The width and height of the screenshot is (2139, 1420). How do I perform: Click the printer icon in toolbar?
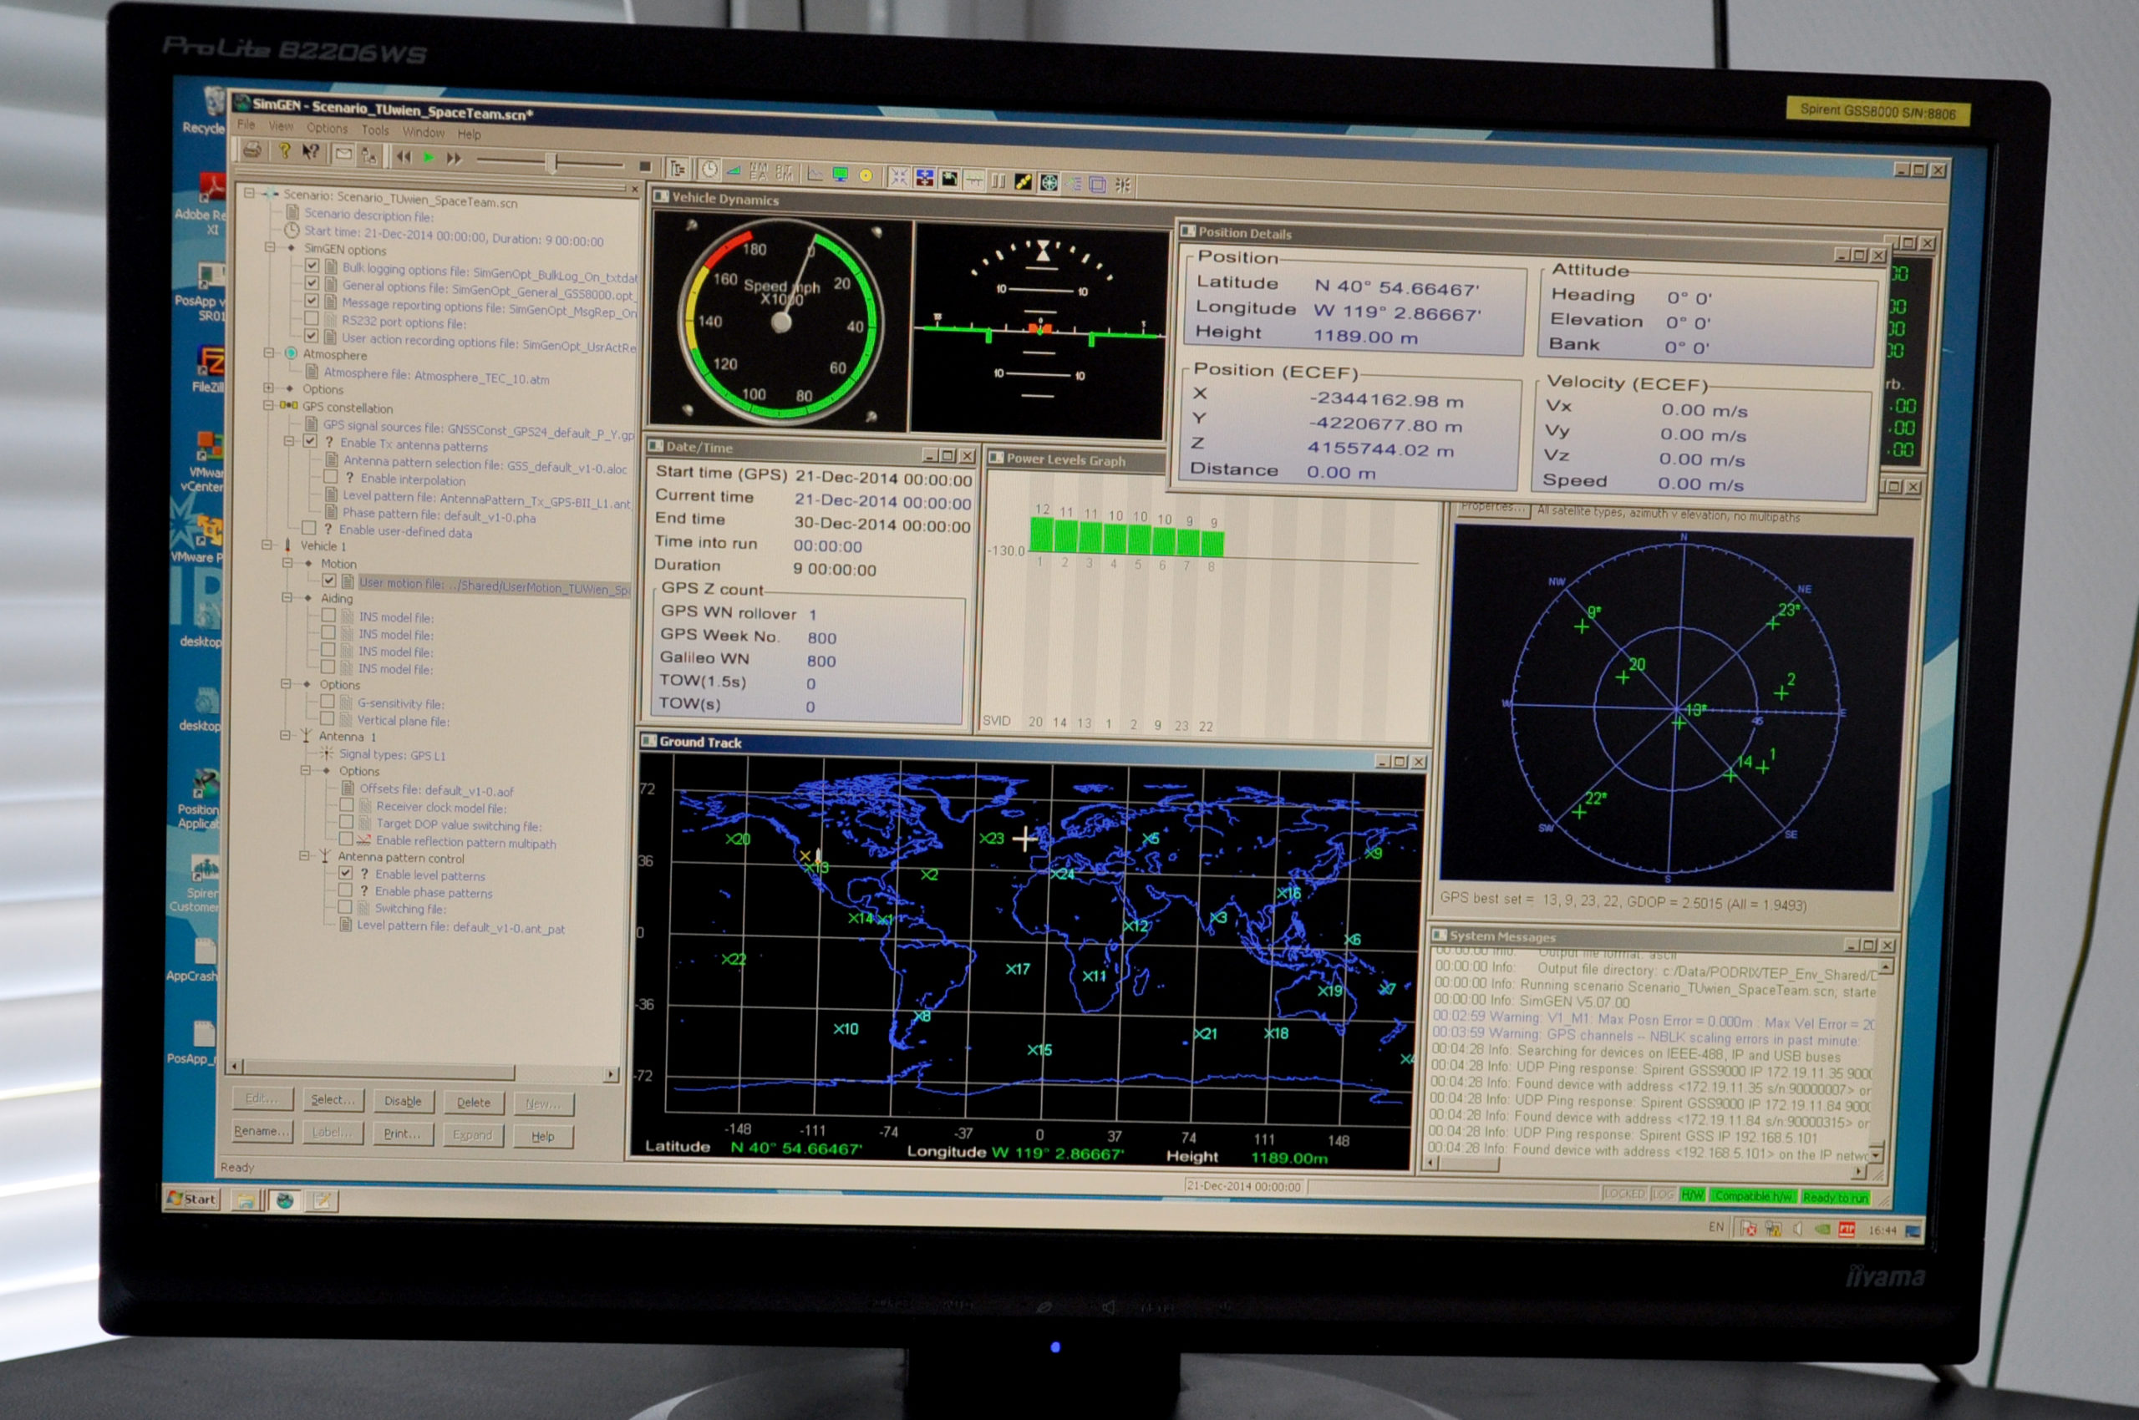[x=253, y=150]
